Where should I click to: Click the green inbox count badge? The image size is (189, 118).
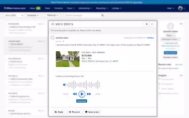pos(38,8)
